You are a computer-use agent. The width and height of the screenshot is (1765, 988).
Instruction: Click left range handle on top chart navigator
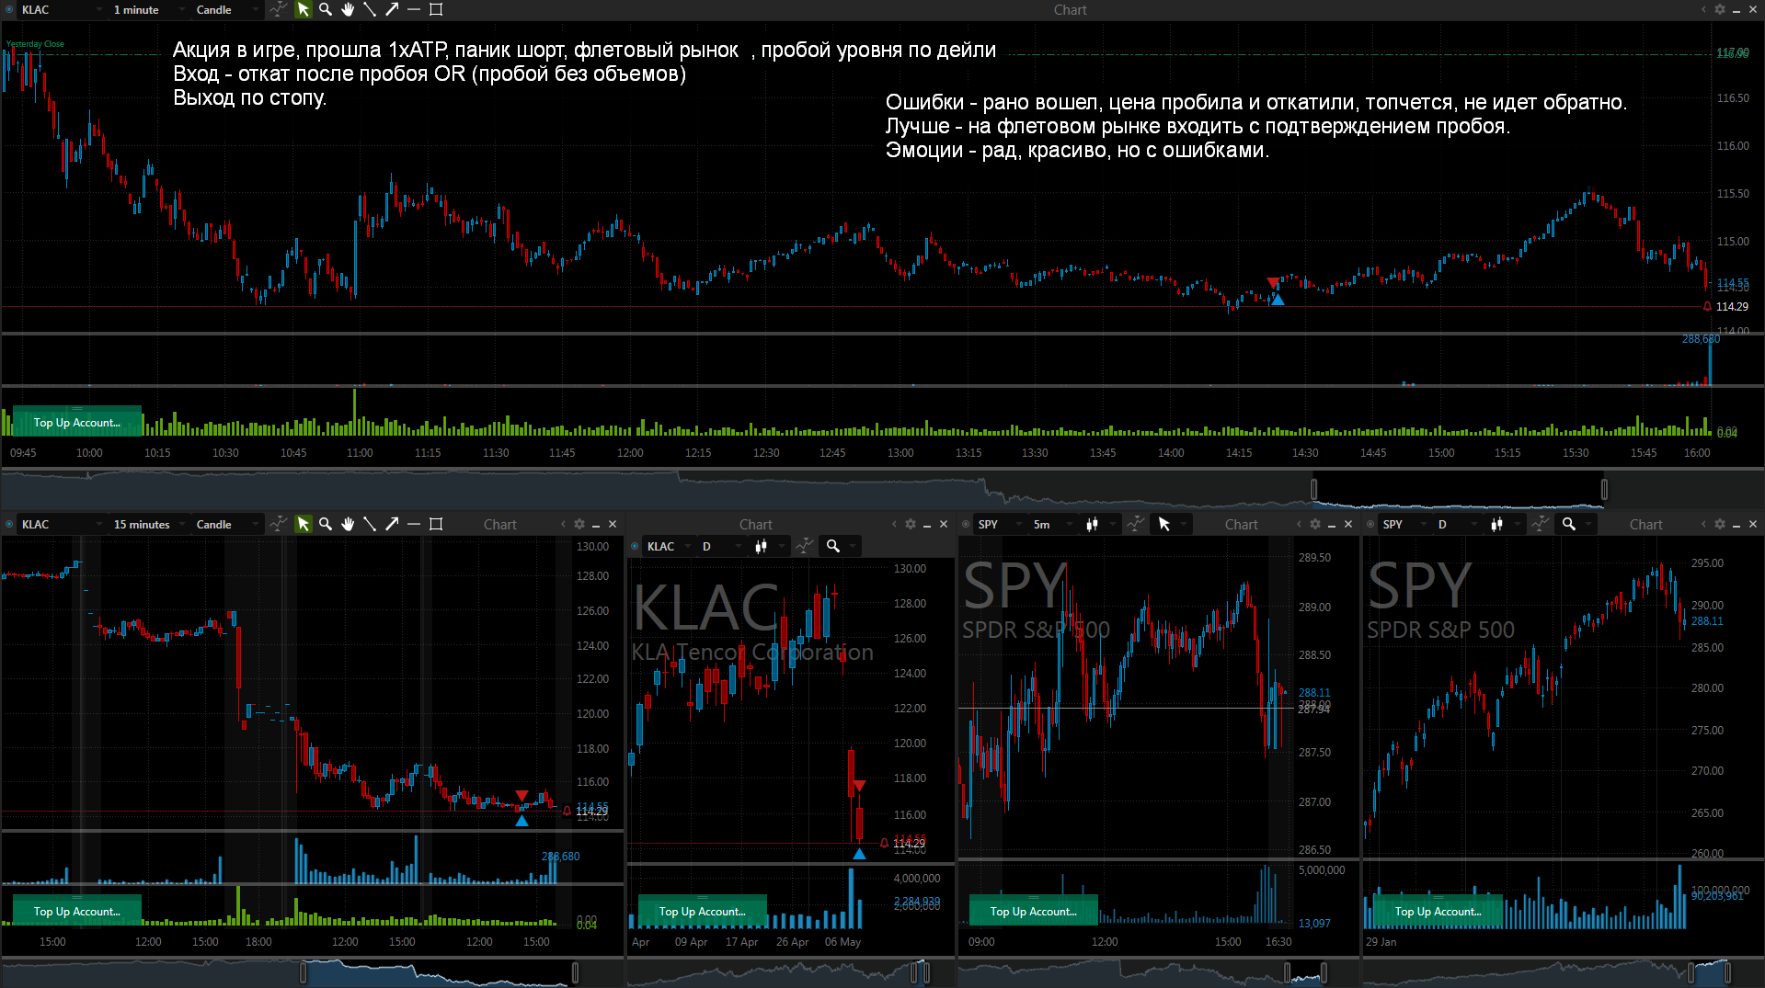tap(1314, 489)
